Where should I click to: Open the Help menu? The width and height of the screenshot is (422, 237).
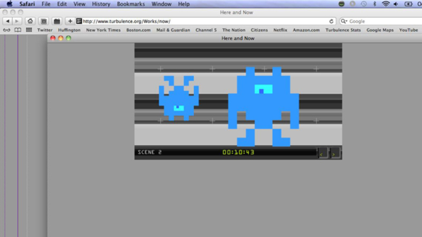pos(184,4)
